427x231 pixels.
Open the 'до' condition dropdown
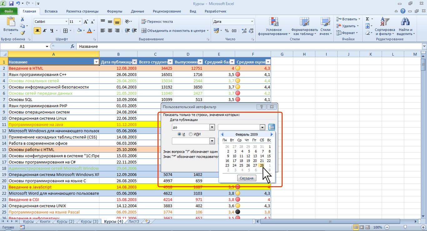(212, 127)
